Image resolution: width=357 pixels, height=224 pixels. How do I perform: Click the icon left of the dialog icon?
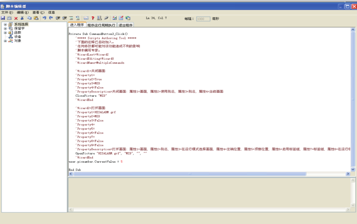coord(78,18)
